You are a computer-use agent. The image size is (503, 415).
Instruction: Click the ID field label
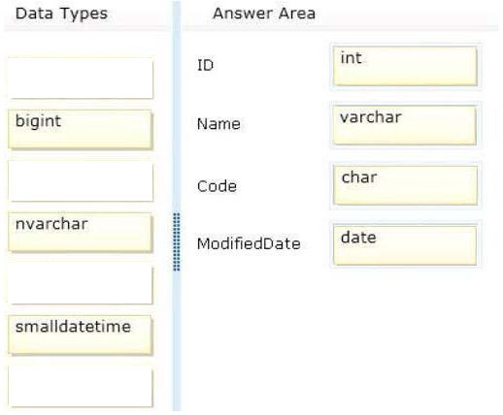coord(205,65)
